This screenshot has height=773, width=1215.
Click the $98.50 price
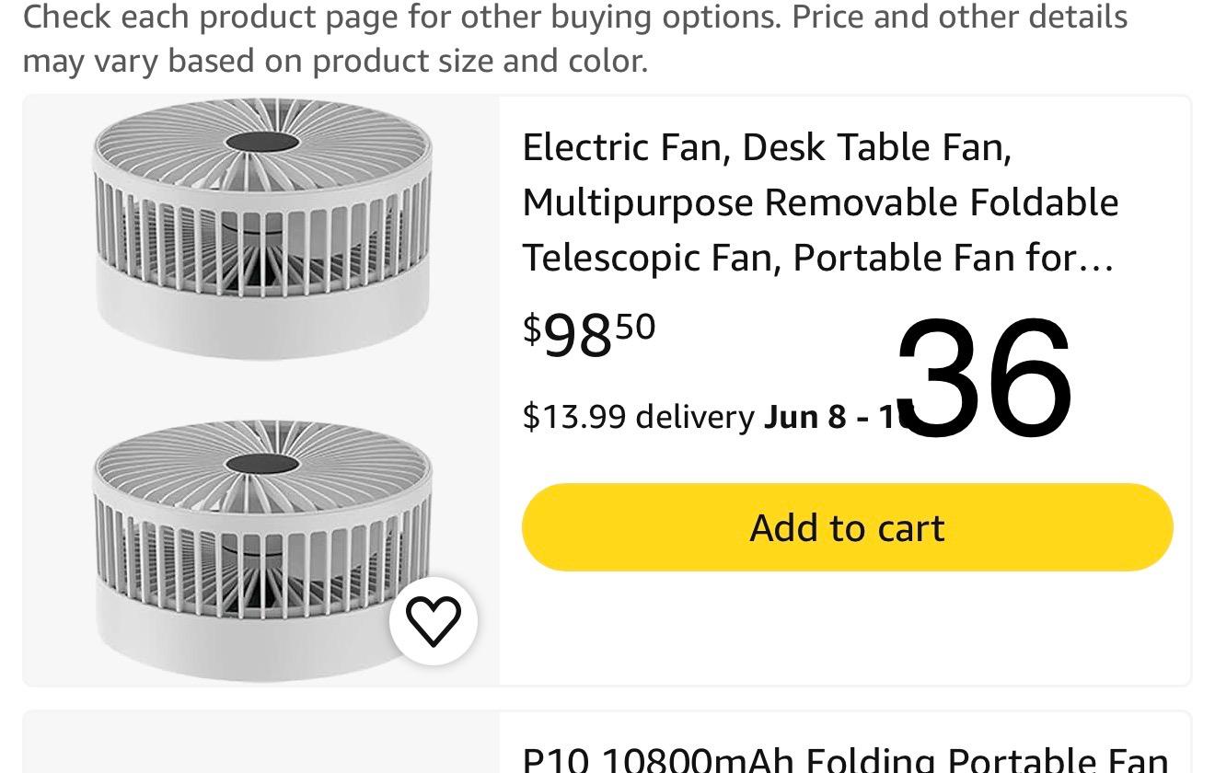click(589, 335)
